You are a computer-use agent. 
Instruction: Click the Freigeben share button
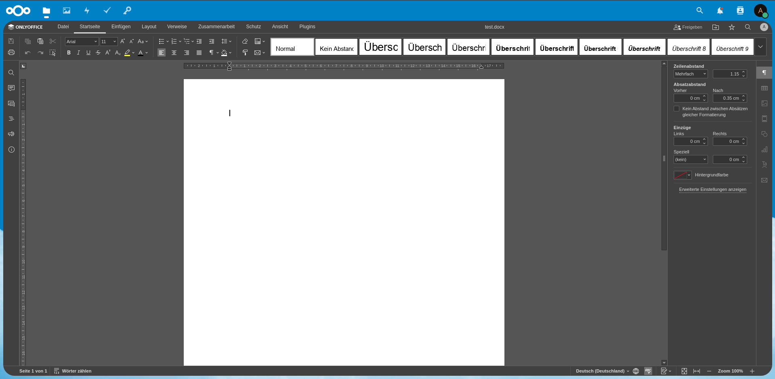[688, 27]
